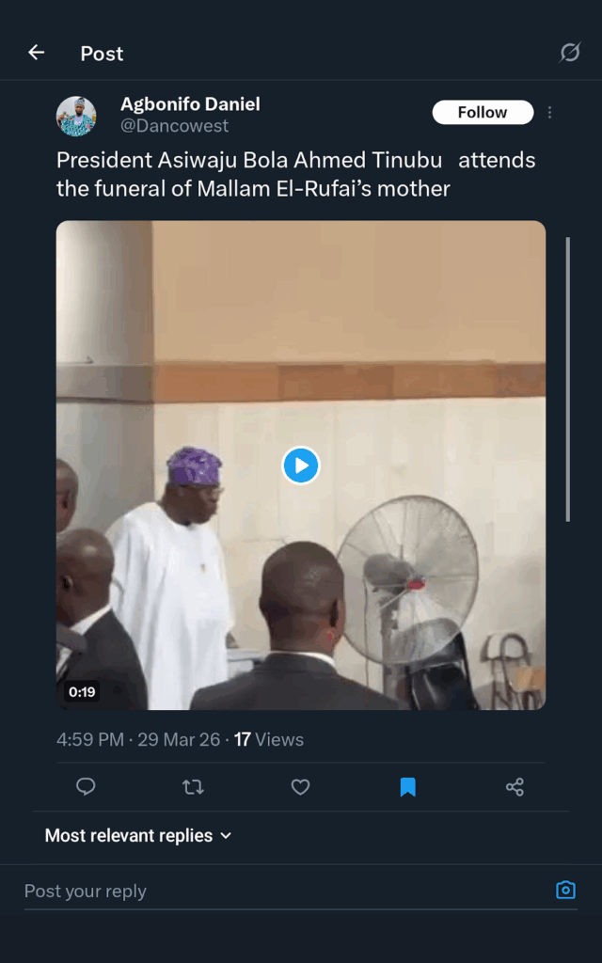The height and width of the screenshot is (963, 602).
Task: View the 17 Views post analytics
Action: pyautogui.click(x=269, y=739)
